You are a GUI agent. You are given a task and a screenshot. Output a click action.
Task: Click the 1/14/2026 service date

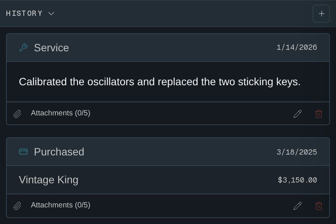pos(297,48)
